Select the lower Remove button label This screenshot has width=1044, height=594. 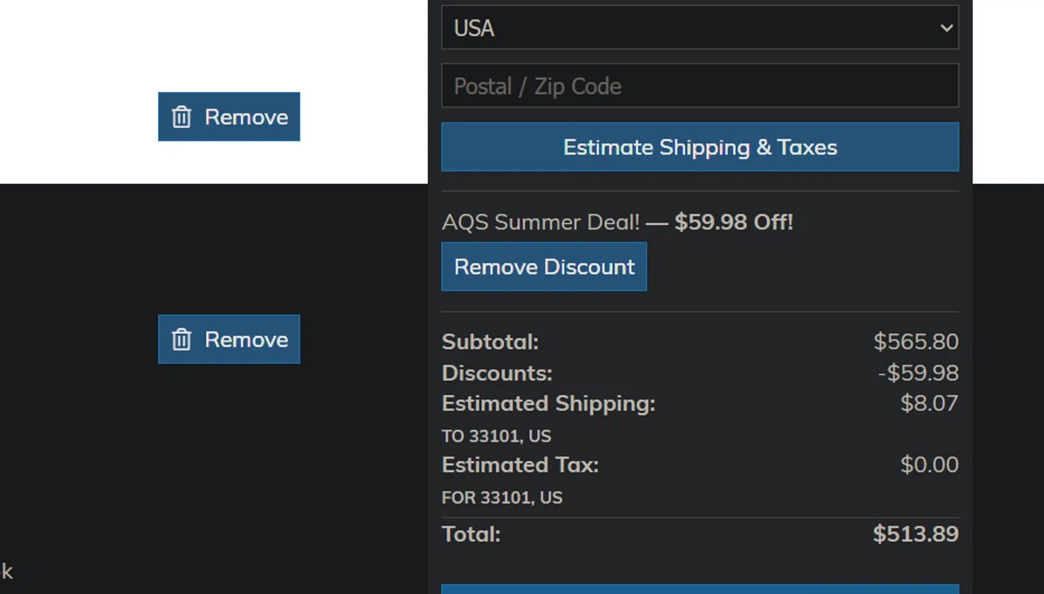pos(246,339)
